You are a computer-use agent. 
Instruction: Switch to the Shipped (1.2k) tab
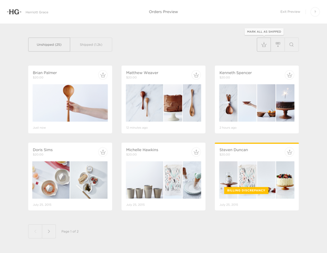pos(91,45)
